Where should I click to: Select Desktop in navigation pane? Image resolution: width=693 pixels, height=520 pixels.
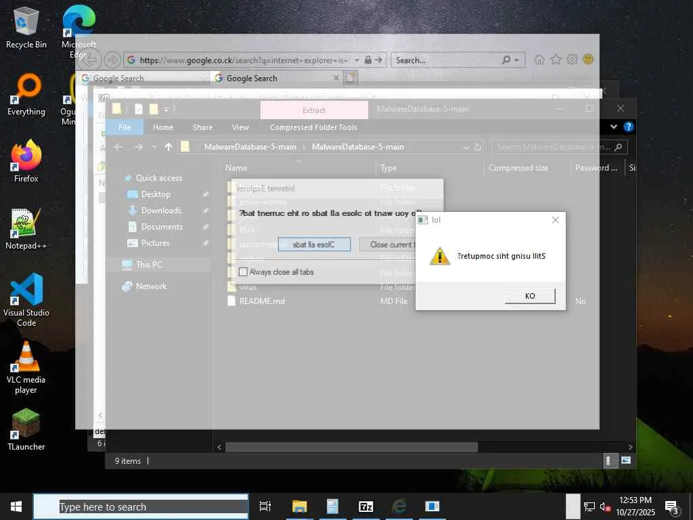click(x=156, y=194)
